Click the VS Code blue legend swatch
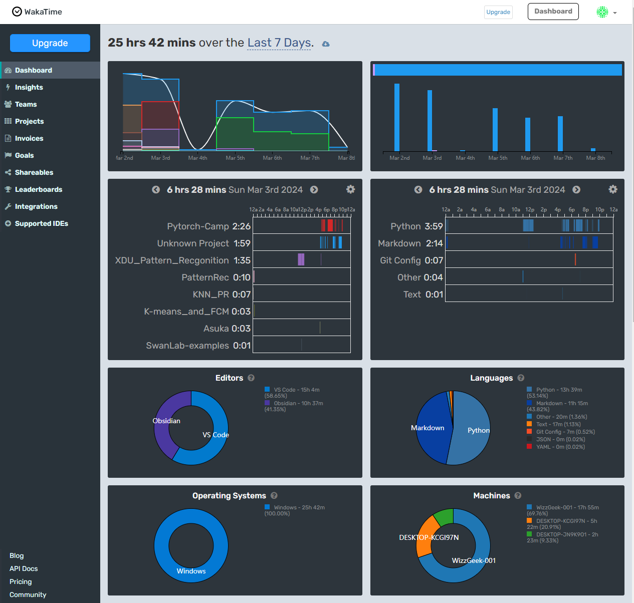Viewport: 634px width, 603px height. tap(267, 390)
